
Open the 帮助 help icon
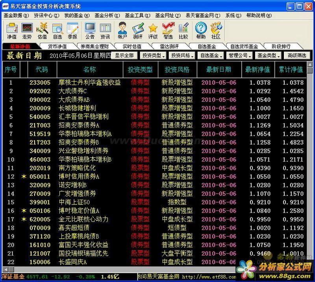coord(201,31)
